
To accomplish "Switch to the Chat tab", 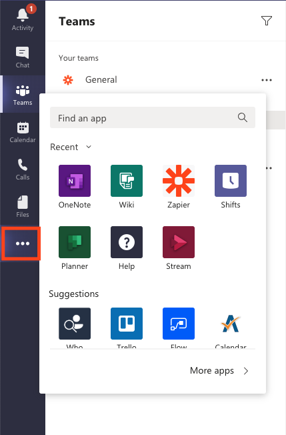I will 23,57.
